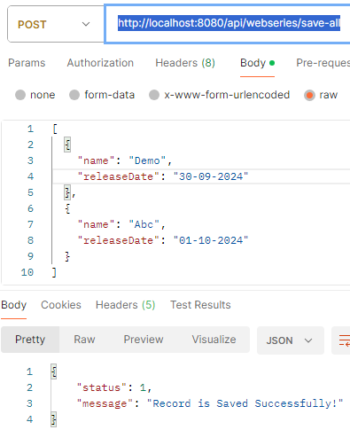Click the "30-09-2024" release date value
The height and width of the screenshot is (430, 350).
click(211, 176)
